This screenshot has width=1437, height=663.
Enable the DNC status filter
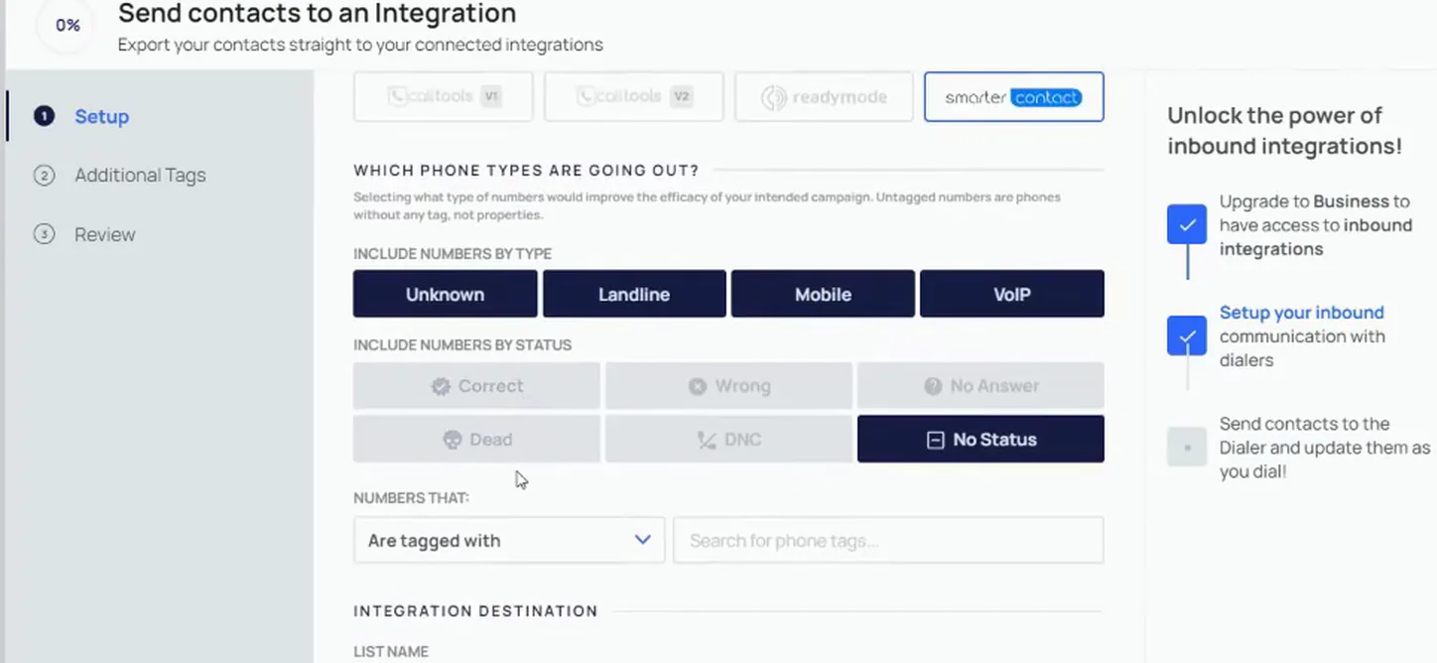728,439
